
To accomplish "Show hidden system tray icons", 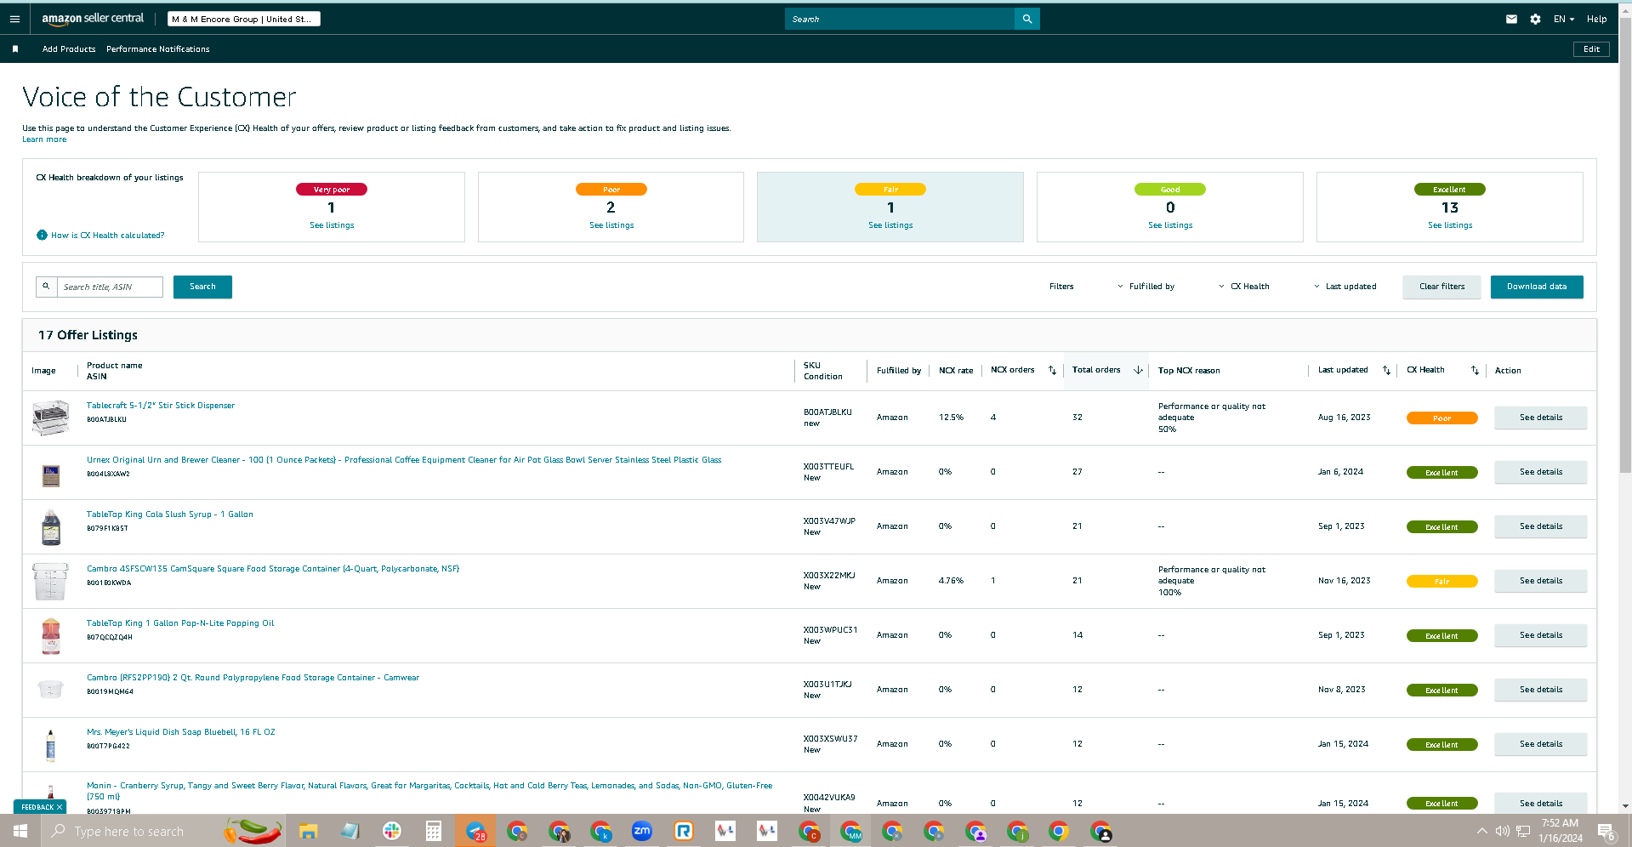I will [1482, 831].
